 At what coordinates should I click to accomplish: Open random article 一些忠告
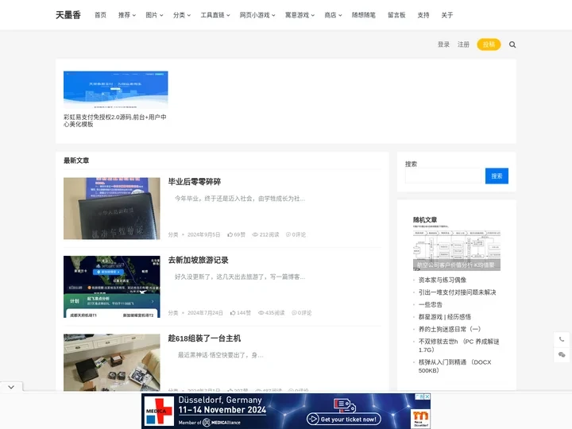coord(430,304)
